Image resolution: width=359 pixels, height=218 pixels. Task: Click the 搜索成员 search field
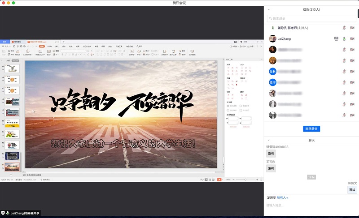click(311, 18)
